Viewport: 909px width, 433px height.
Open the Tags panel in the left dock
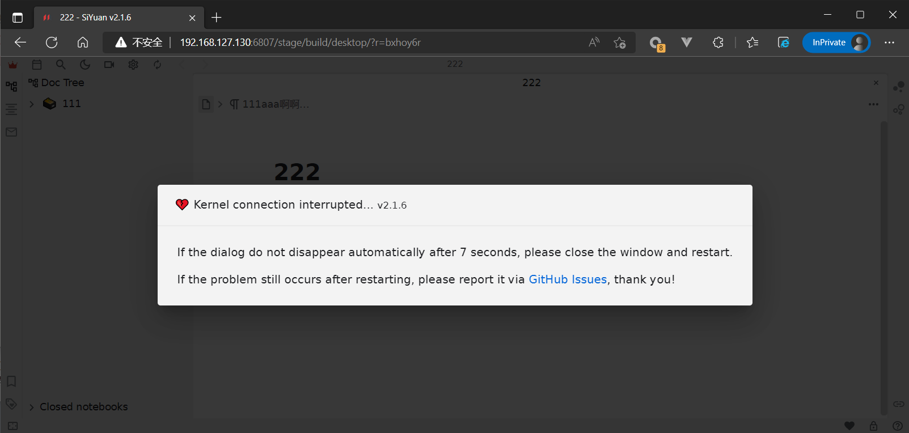coord(11,404)
